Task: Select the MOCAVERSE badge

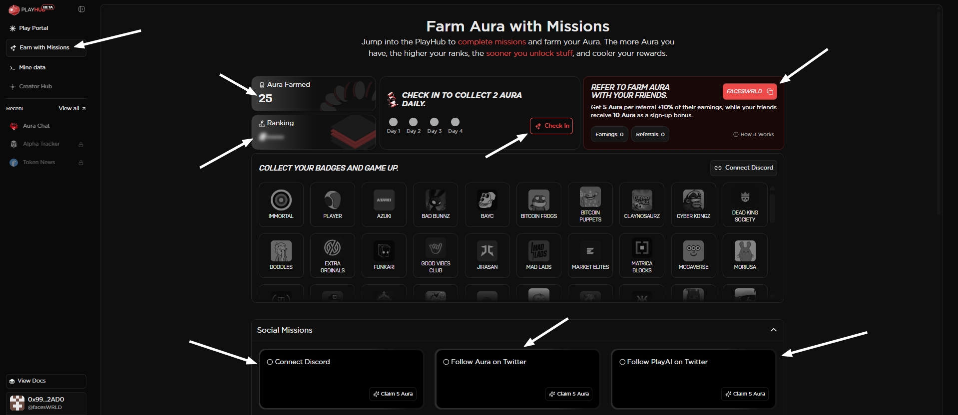Action: pyautogui.click(x=694, y=256)
